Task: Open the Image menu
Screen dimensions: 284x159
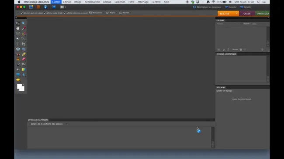Action: 78,2
